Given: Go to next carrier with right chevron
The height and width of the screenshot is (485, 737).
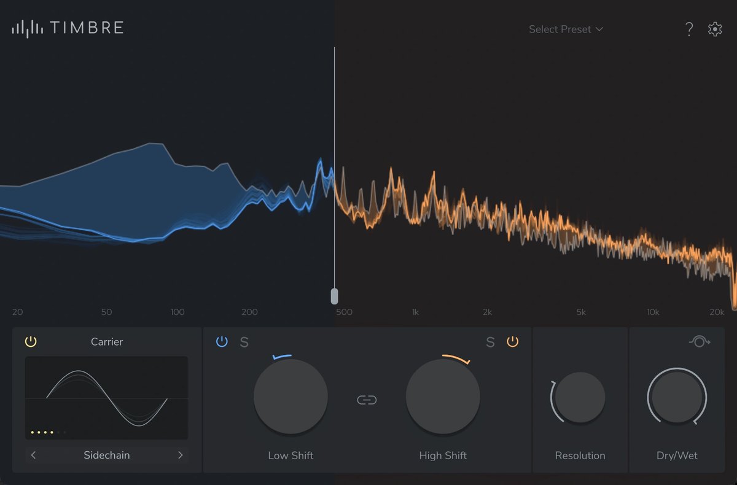Looking at the screenshot, I should [x=180, y=455].
